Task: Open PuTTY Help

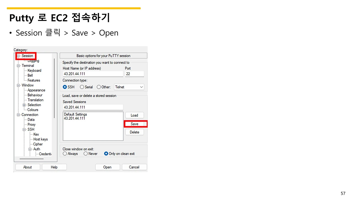Action: [54, 167]
